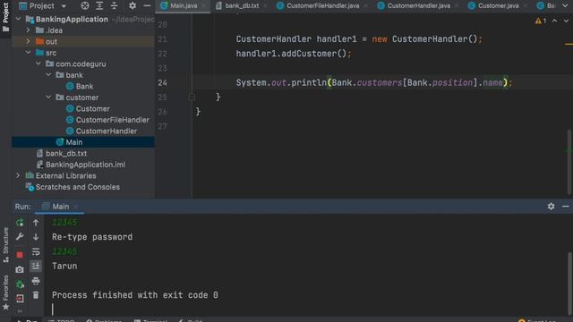Open the Project tool window strip
Image resolution: width=573 pixels, height=322 pixels.
[6, 17]
